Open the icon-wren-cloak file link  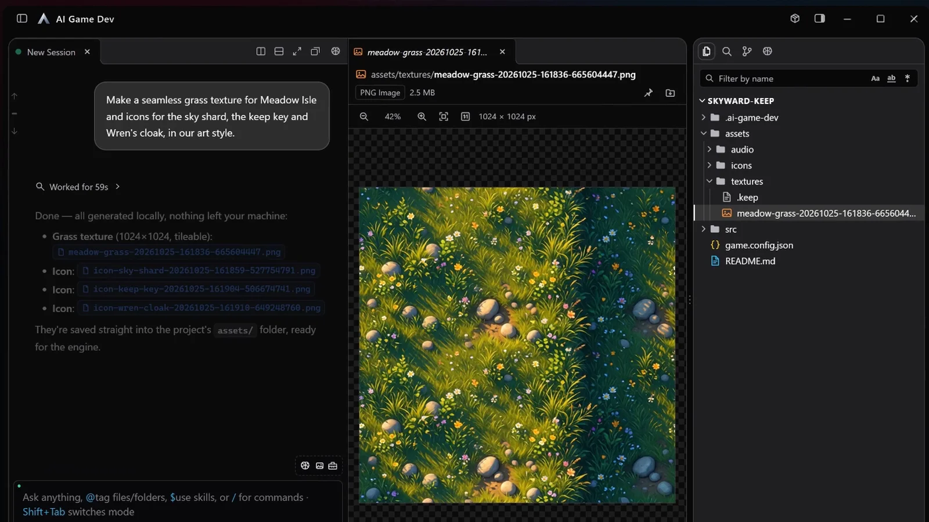click(x=201, y=308)
